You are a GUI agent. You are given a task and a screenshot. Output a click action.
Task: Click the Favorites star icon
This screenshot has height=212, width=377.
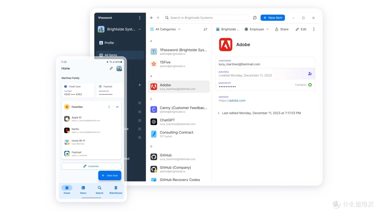point(67,107)
